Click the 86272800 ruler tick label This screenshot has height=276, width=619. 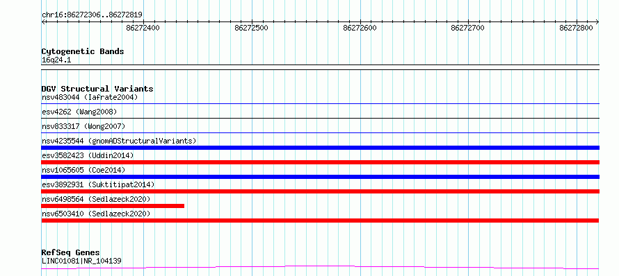pyautogui.click(x=577, y=28)
